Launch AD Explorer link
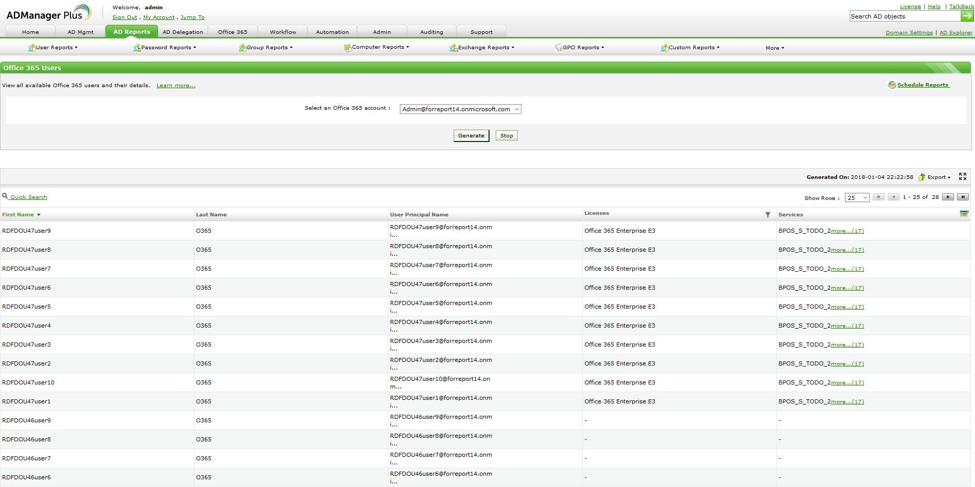 click(x=956, y=33)
